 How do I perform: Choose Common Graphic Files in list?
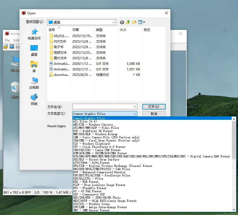click(x=152, y=118)
